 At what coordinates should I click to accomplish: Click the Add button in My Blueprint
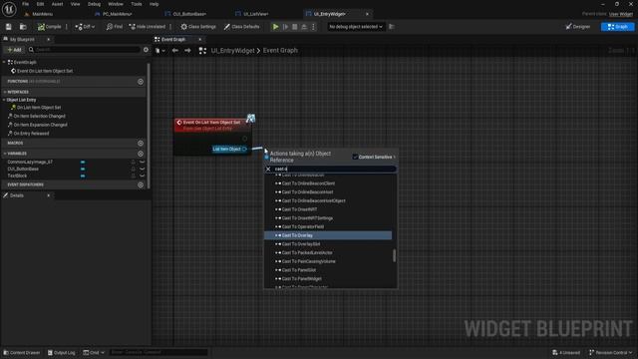14,50
